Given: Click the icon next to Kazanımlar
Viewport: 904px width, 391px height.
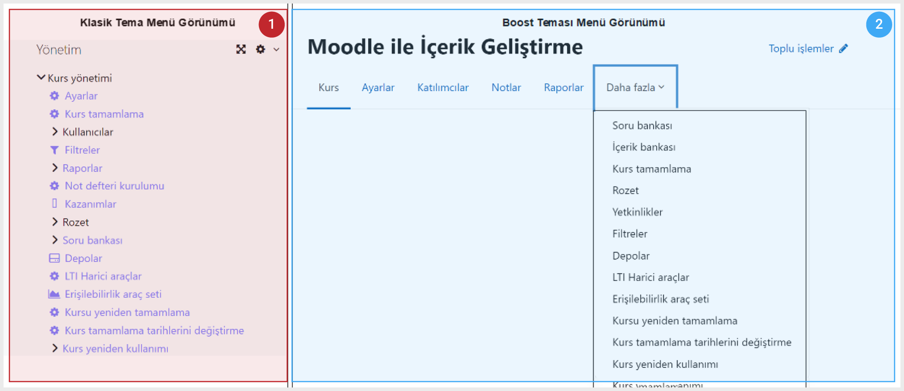Looking at the screenshot, I should tap(55, 204).
